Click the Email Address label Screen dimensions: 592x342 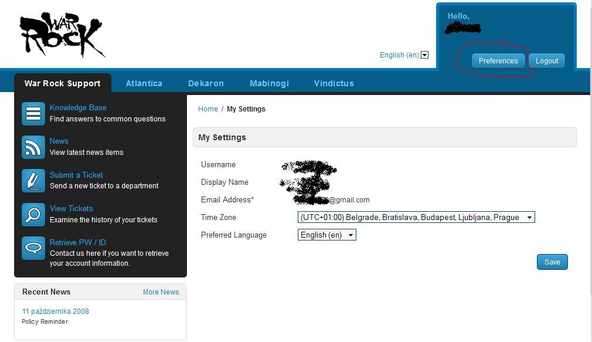[227, 199]
